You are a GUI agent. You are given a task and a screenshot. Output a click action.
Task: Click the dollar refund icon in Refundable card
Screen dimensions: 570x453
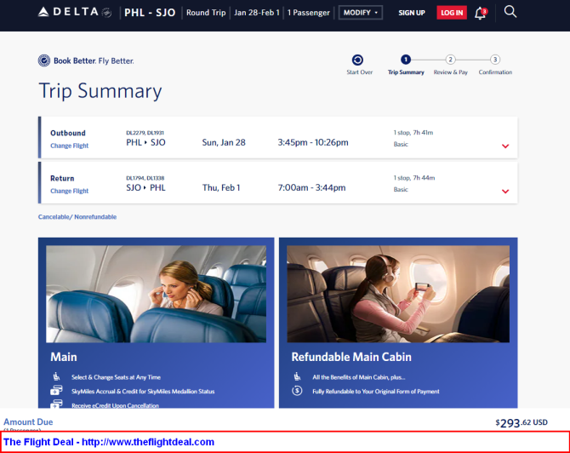(x=297, y=391)
